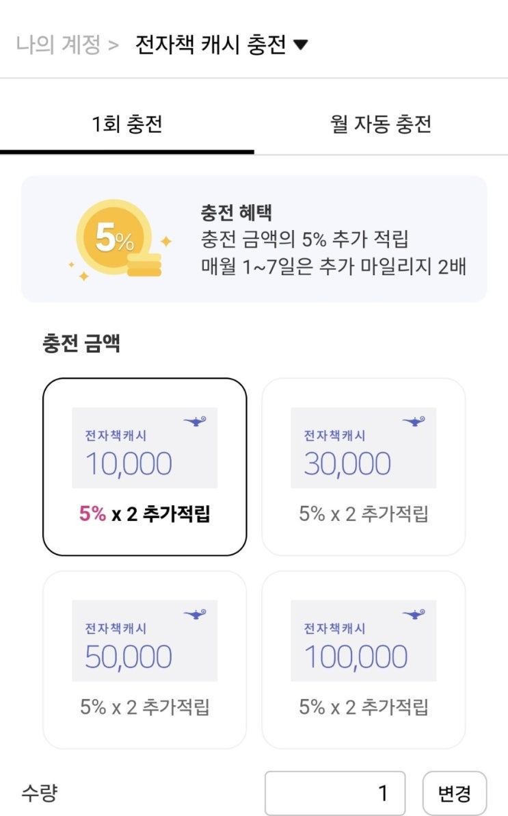Viewport: 508px width, 816px height.
Task: Switch to the 월 자동 충전 tab
Action: pyautogui.click(x=381, y=125)
